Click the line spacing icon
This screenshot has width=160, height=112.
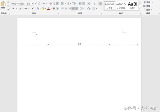point(81,8)
